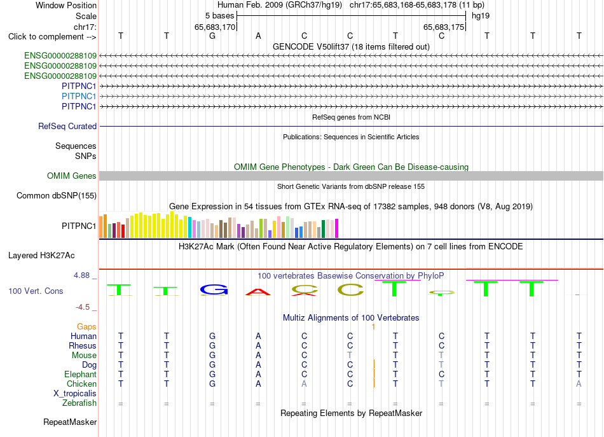Click the '65,683,175' position marker
This screenshot has height=437, width=604.
[x=444, y=27]
